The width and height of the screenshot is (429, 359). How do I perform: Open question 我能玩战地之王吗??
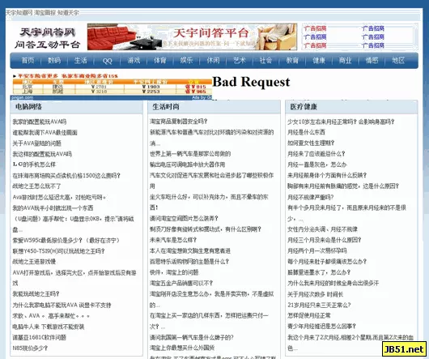tap(36, 294)
